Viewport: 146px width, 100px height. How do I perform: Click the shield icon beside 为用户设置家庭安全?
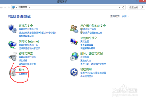point(81,33)
